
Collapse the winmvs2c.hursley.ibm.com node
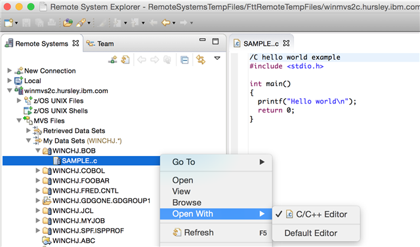point(9,90)
